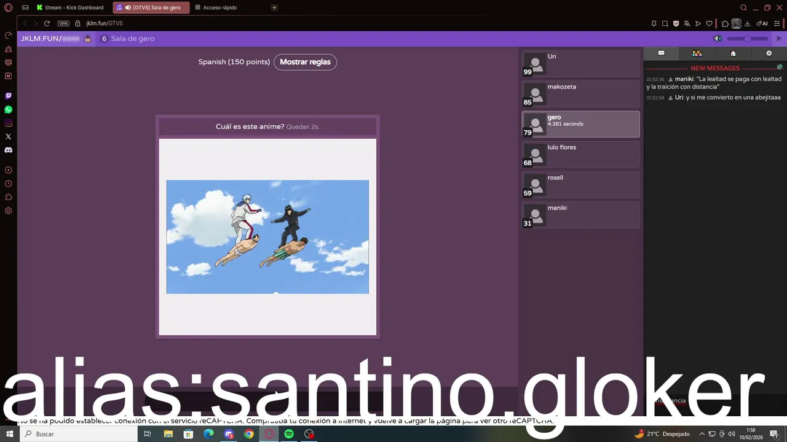The width and height of the screenshot is (787, 442).
Task: Open a new browser tab
Action: click(274, 7)
